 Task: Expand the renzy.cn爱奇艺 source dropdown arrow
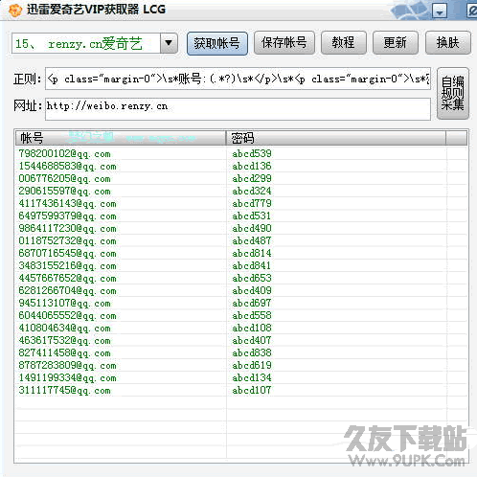coord(169,43)
